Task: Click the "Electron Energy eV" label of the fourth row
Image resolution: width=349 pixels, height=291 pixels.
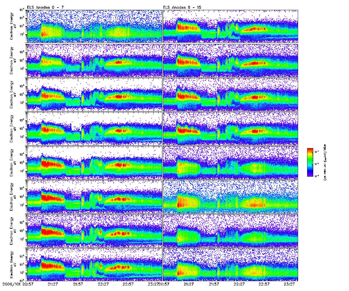Action: click(x=14, y=128)
